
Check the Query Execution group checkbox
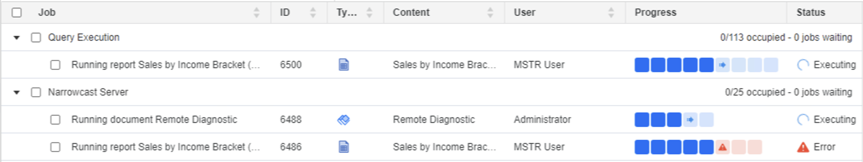click(x=36, y=37)
